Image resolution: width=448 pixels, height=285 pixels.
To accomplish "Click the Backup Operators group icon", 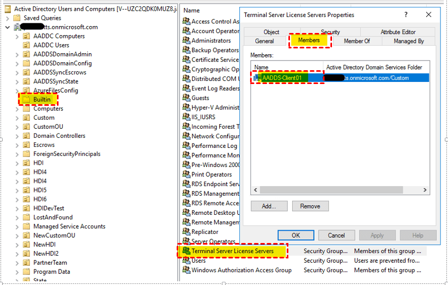I will (x=186, y=49).
